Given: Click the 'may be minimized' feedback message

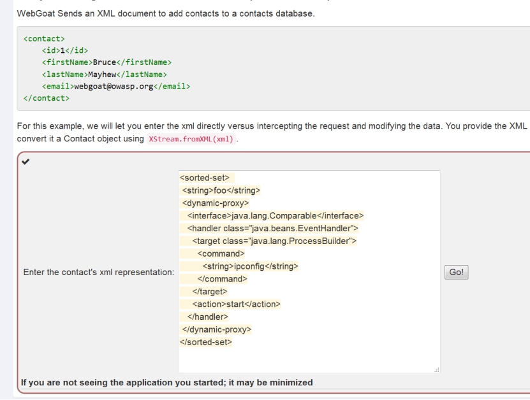Looking at the screenshot, I should click(166, 382).
